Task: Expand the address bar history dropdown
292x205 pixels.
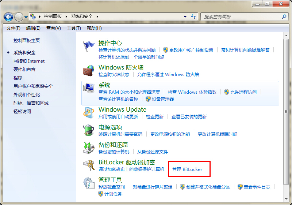Action: [x=185, y=17]
